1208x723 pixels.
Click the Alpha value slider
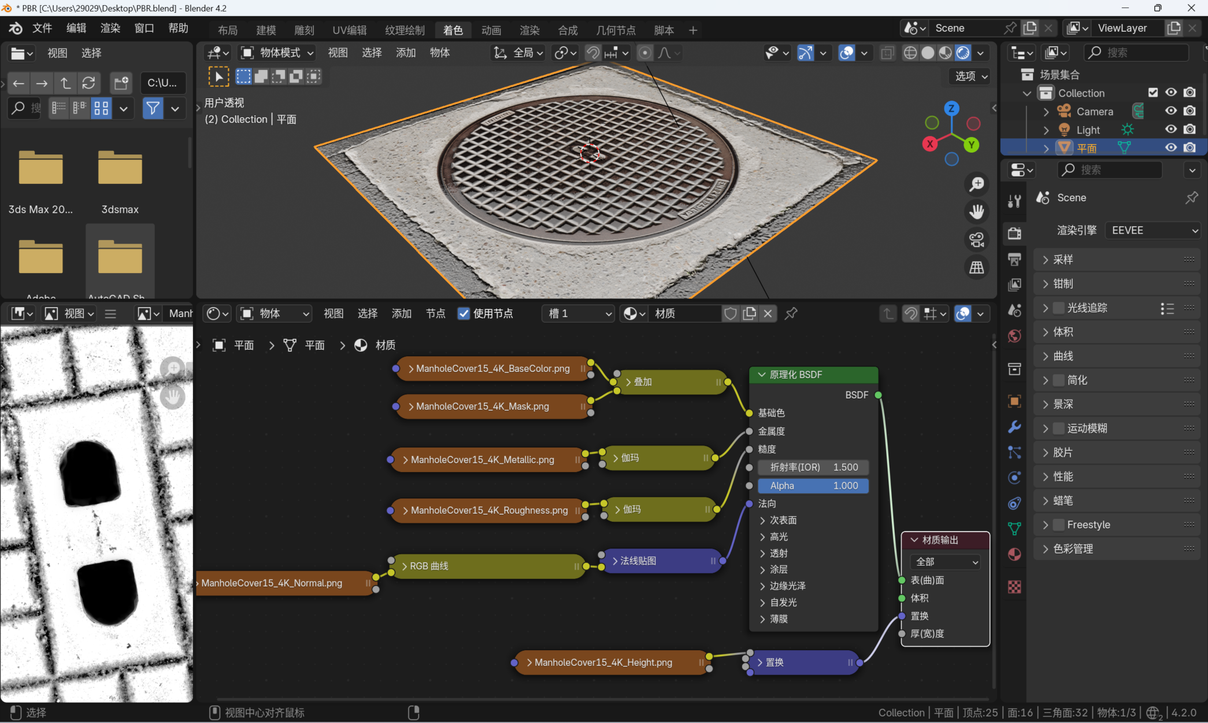tap(813, 486)
